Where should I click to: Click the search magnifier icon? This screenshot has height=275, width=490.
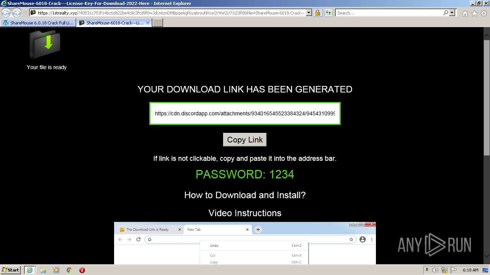click(x=446, y=13)
